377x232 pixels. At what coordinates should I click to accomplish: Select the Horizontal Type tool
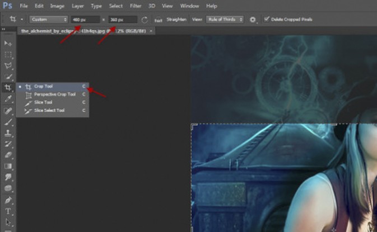point(8,211)
